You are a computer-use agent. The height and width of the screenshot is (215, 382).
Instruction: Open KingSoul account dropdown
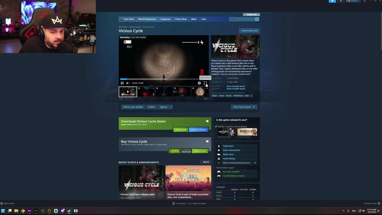[x=353, y=1]
